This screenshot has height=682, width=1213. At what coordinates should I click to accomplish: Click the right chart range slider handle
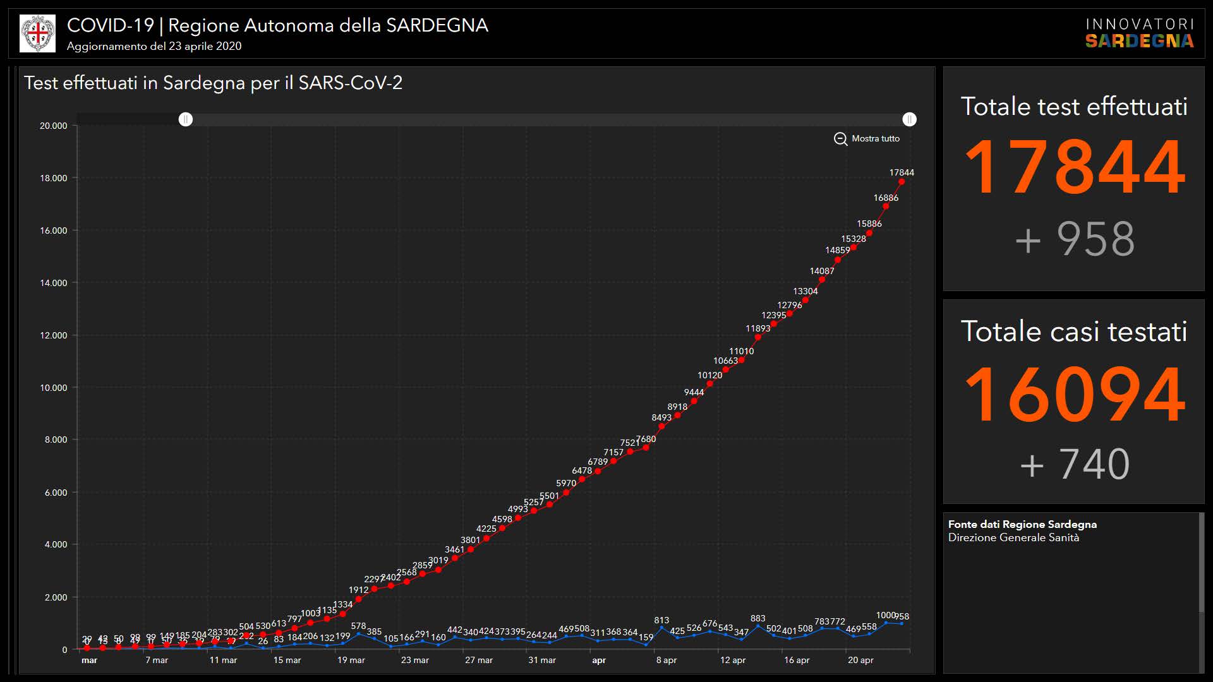(x=909, y=119)
